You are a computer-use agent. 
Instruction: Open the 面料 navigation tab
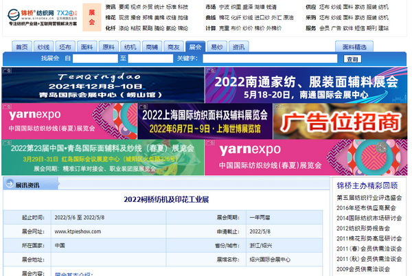pyautogui.click(x=87, y=47)
